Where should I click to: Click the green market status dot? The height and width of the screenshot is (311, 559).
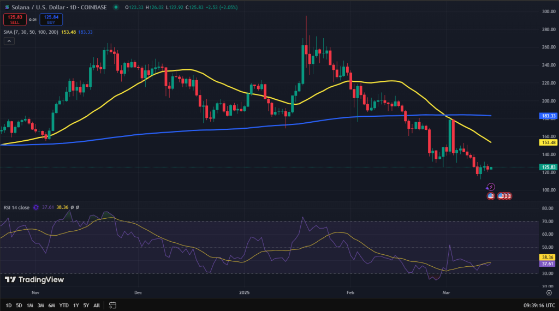[x=116, y=7]
